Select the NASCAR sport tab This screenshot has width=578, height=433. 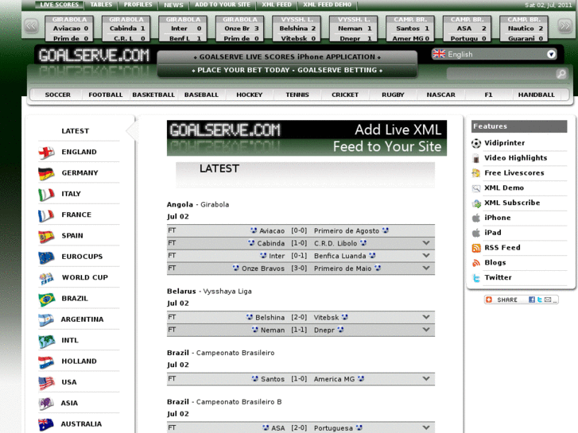coord(441,95)
